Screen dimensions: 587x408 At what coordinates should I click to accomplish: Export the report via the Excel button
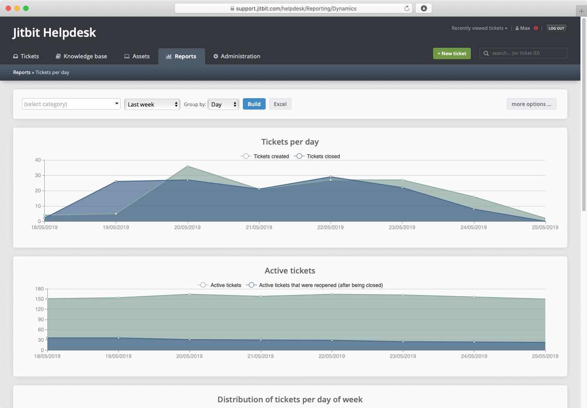coord(280,104)
